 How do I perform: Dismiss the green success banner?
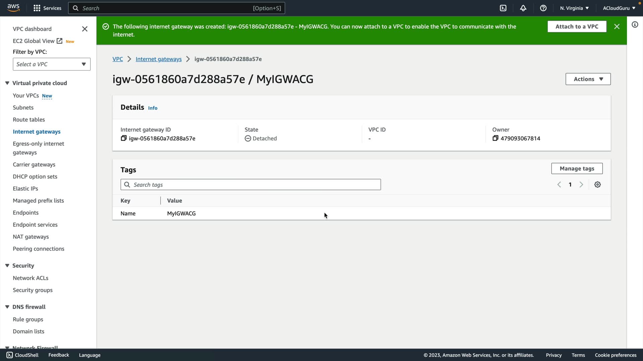(617, 26)
